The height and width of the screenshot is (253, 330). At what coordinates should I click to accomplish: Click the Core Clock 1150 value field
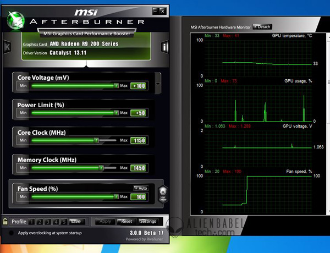138,140
